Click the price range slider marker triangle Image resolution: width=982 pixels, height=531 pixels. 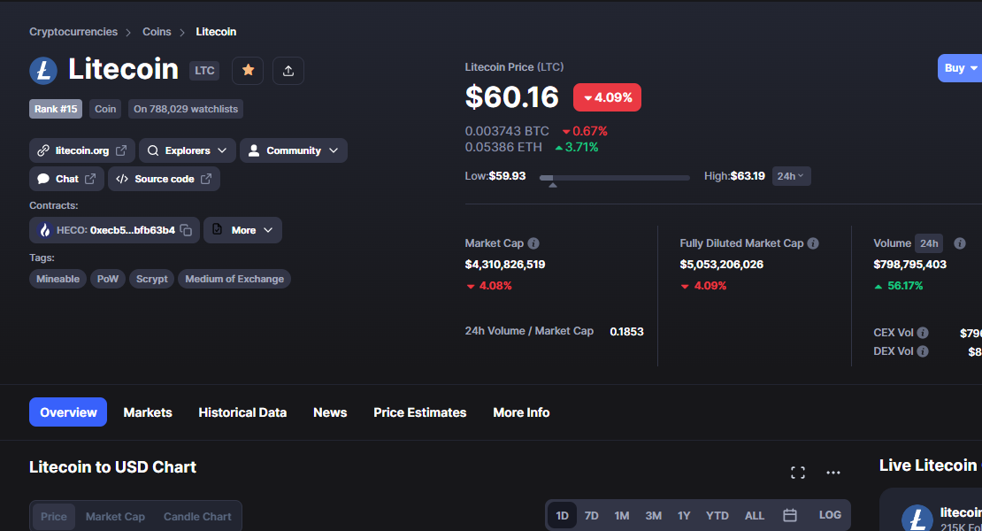(552, 185)
